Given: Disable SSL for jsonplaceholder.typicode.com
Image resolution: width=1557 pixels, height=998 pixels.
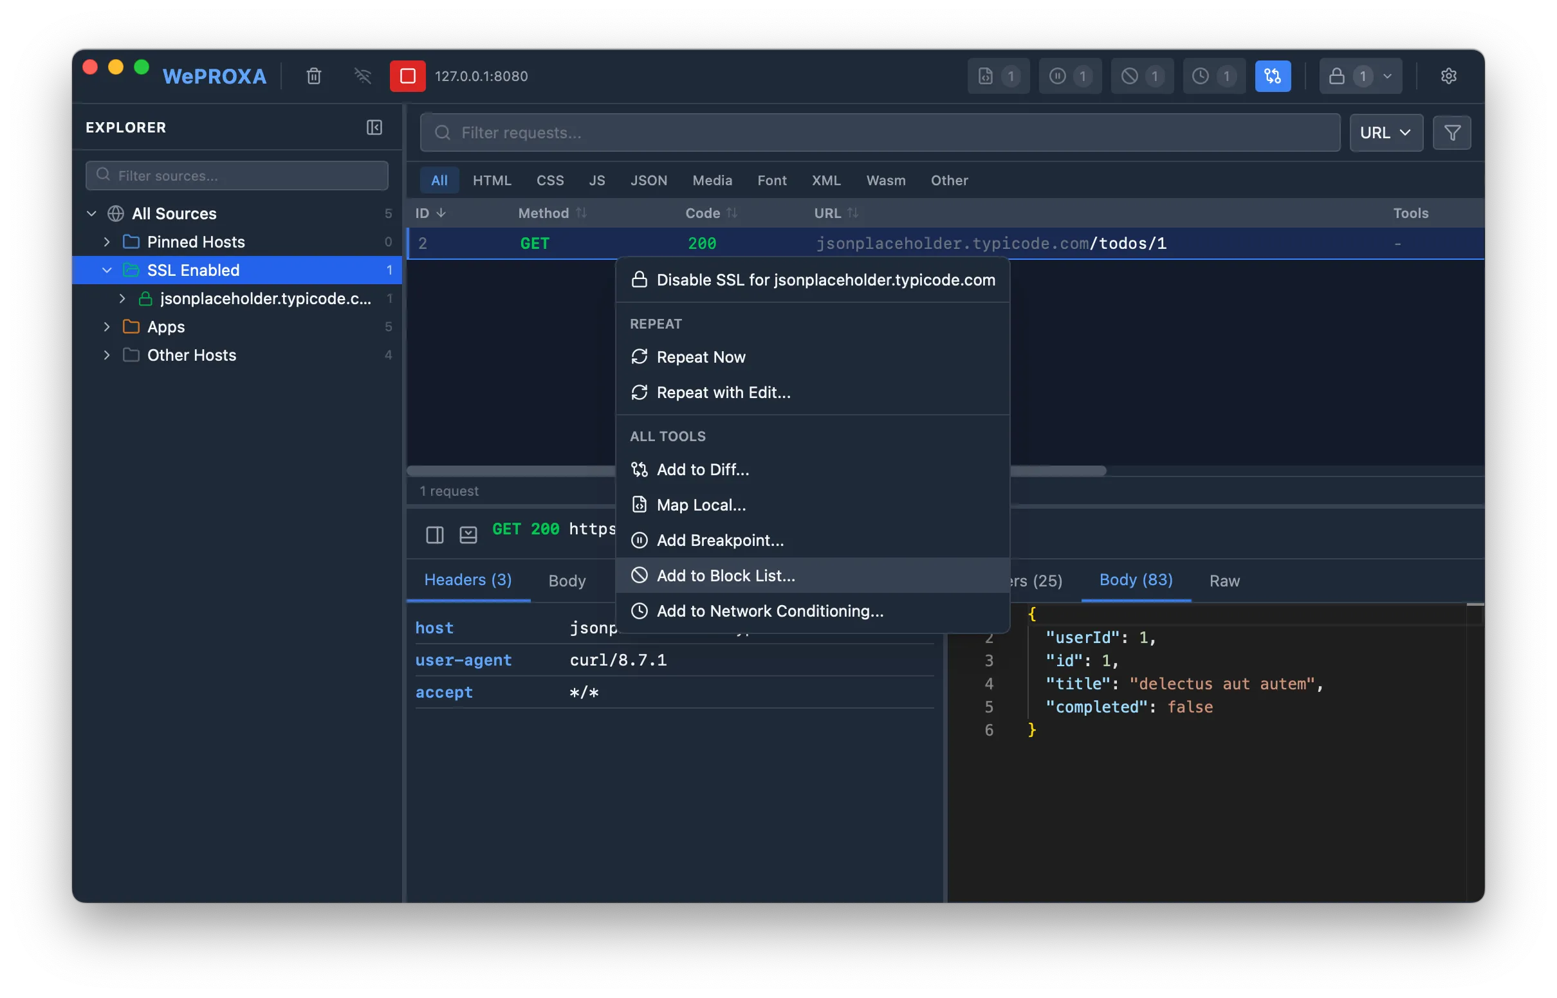Looking at the screenshot, I should click(x=826, y=280).
